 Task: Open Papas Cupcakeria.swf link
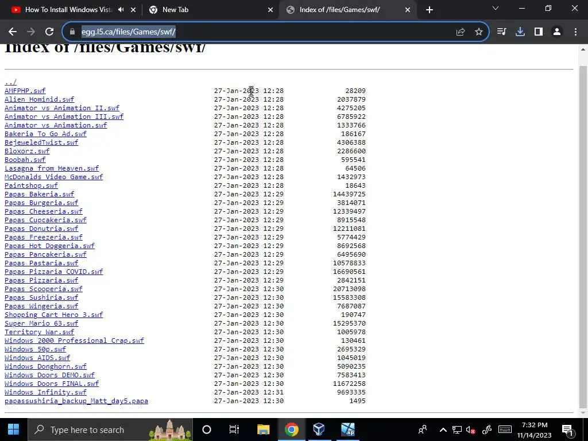pos(45,220)
